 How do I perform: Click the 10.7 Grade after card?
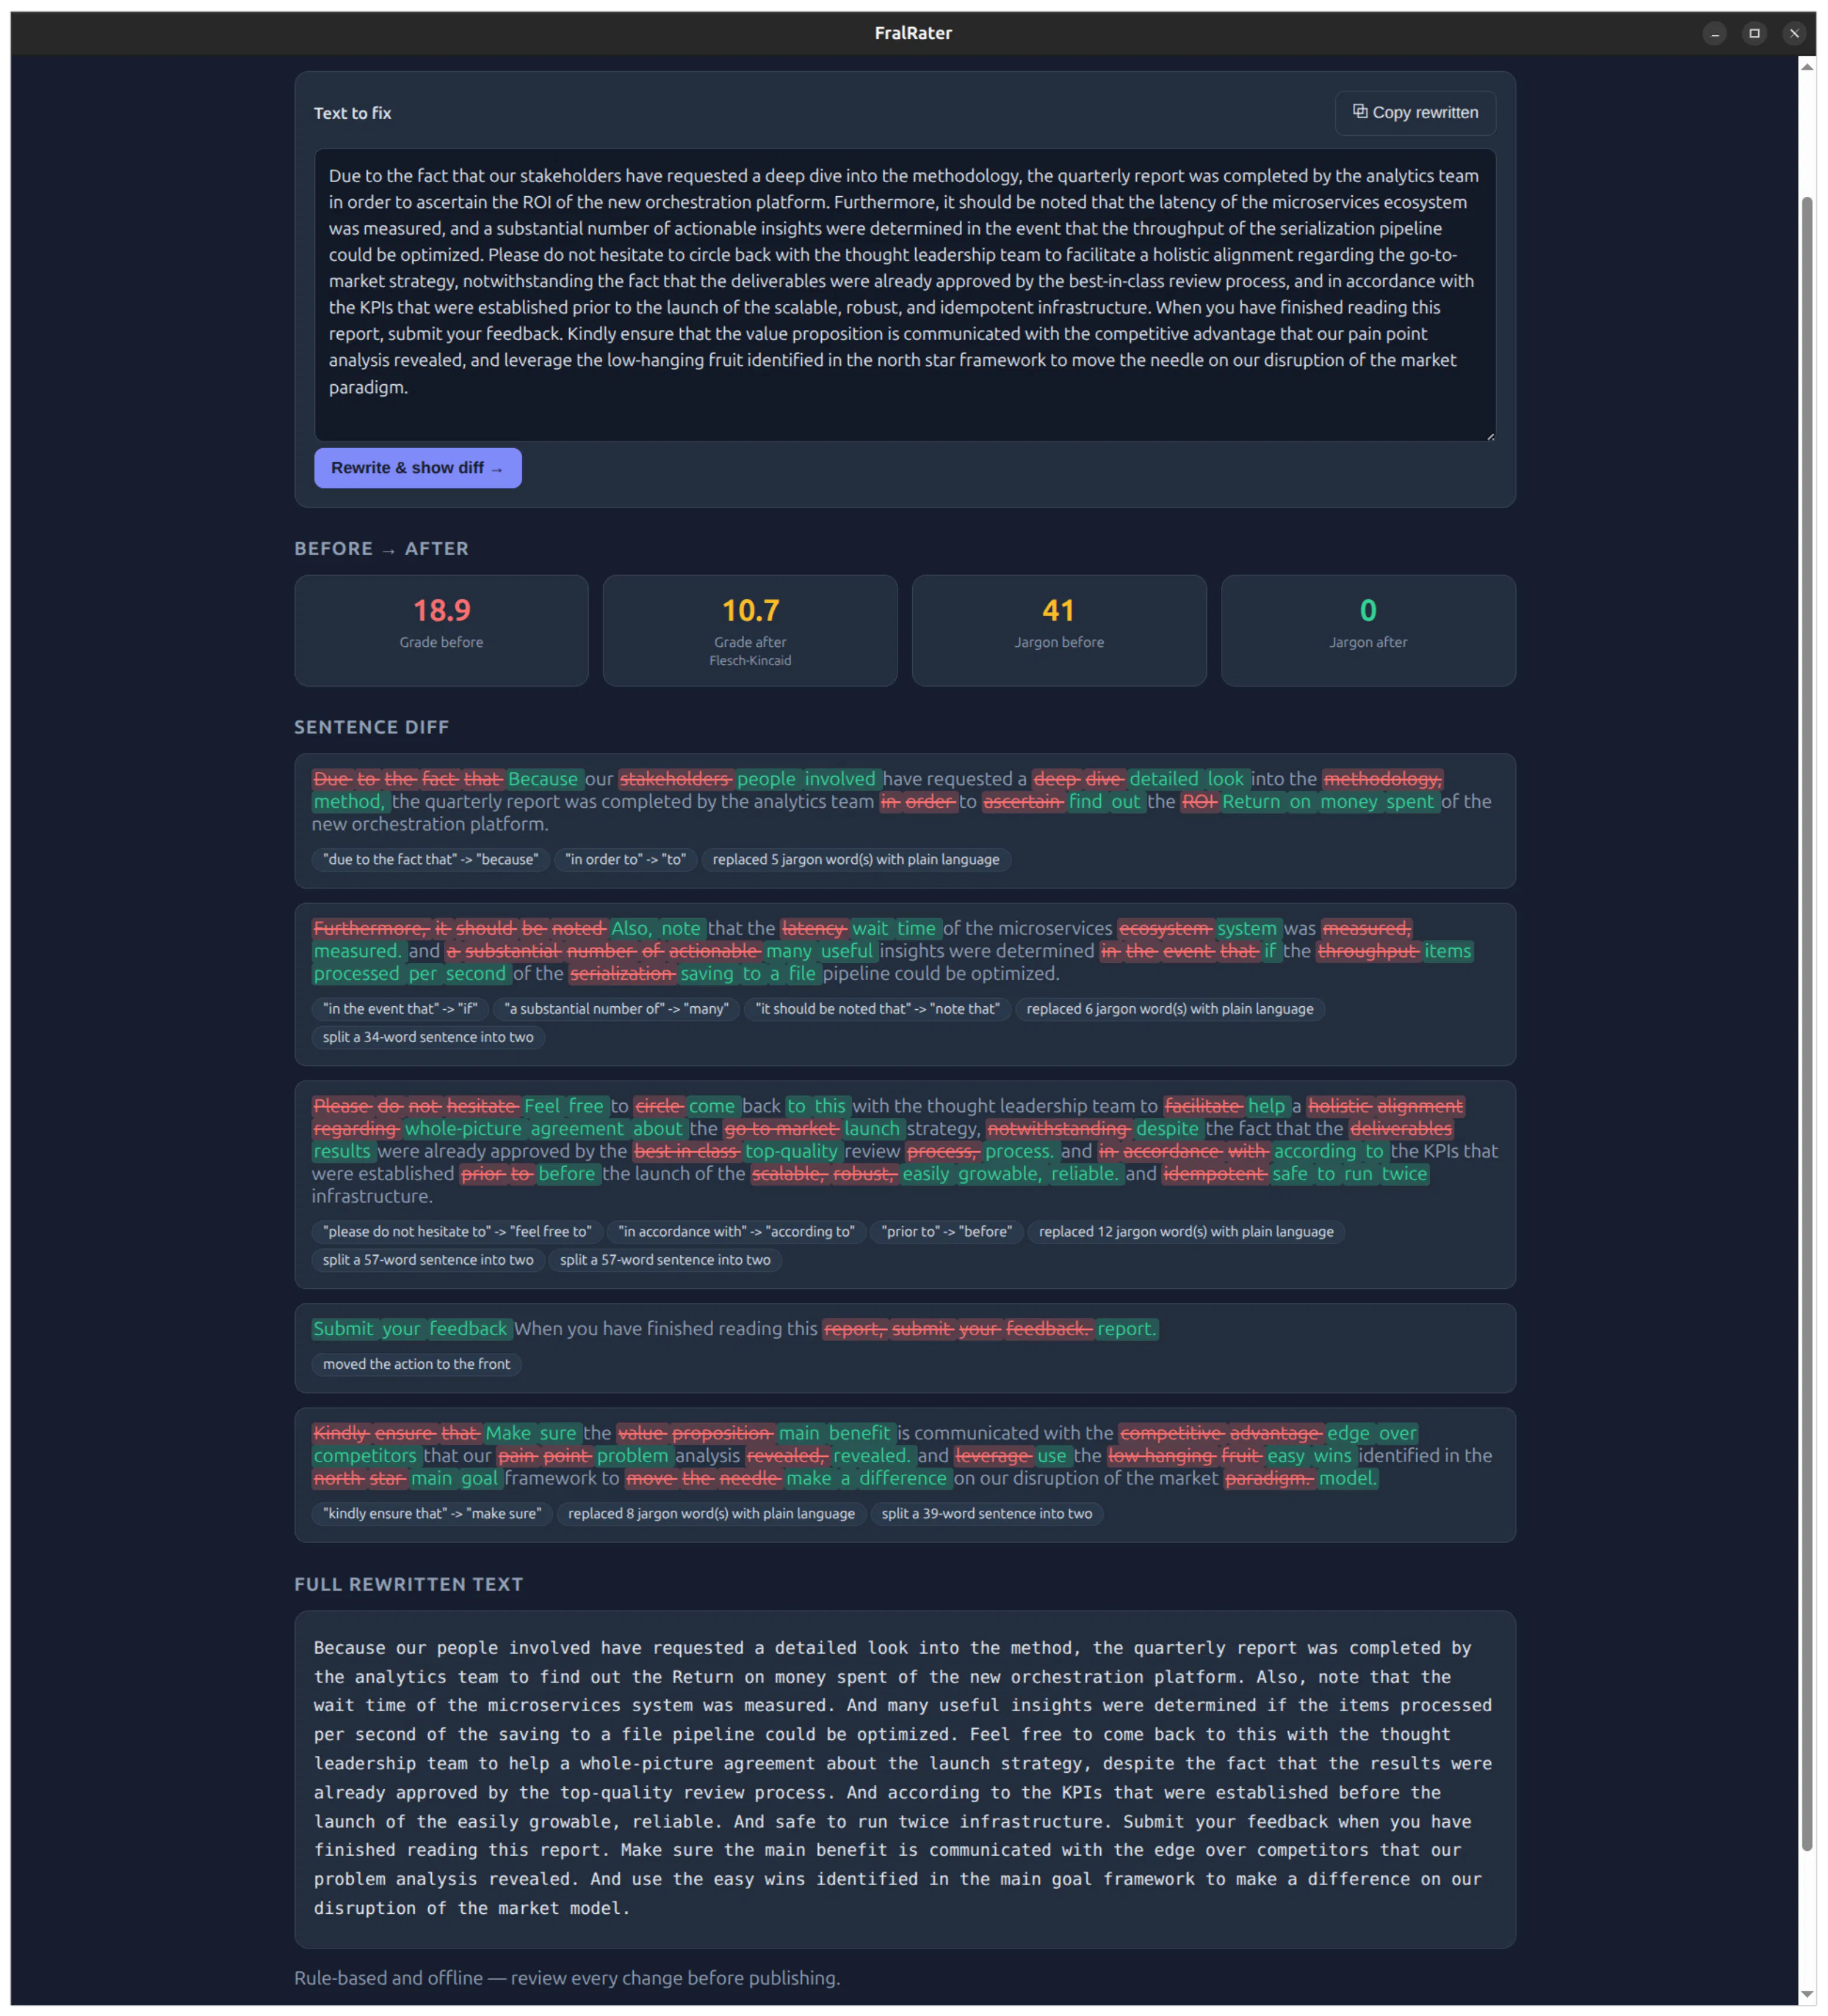pos(750,630)
